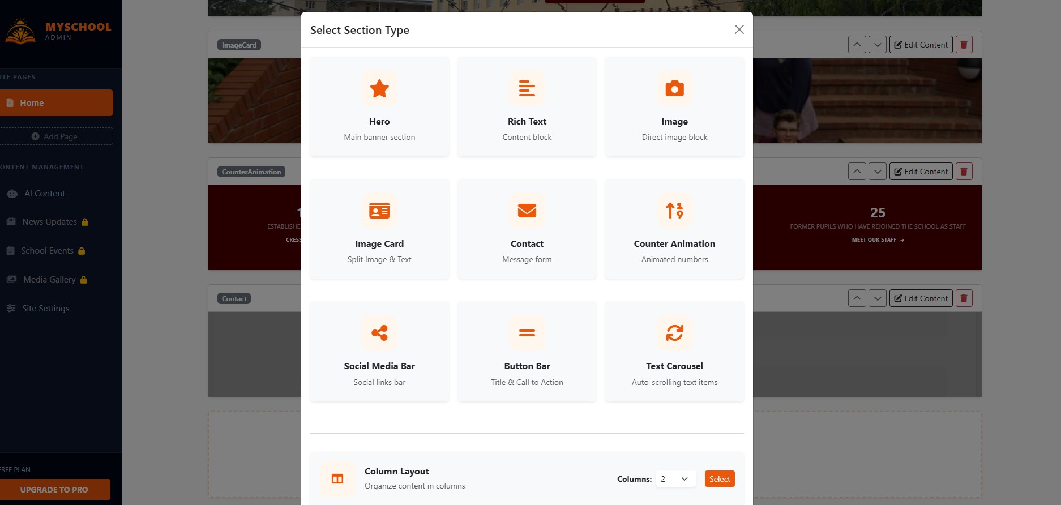This screenshot has width=1061, height=505.
Task: Select the Hero star icon
Action: [379, 88]
